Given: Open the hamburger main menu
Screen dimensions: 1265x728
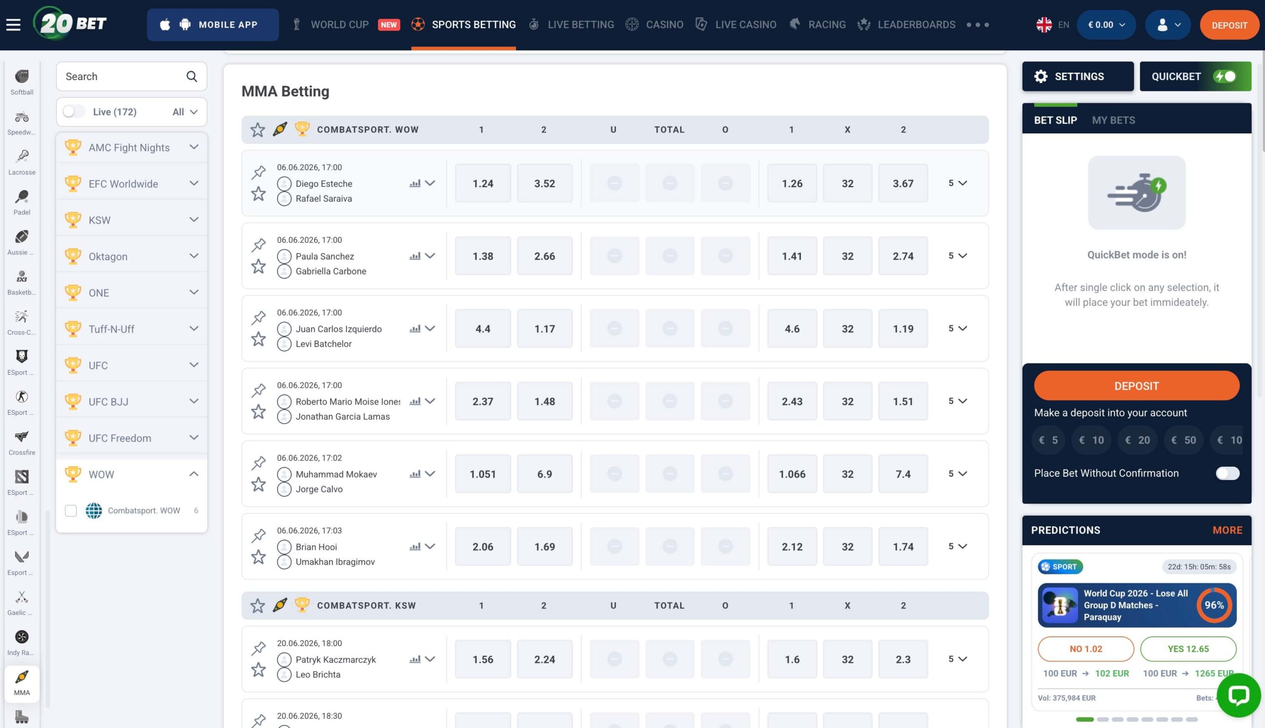Looking at the screenshot, I should pos(13,25).
